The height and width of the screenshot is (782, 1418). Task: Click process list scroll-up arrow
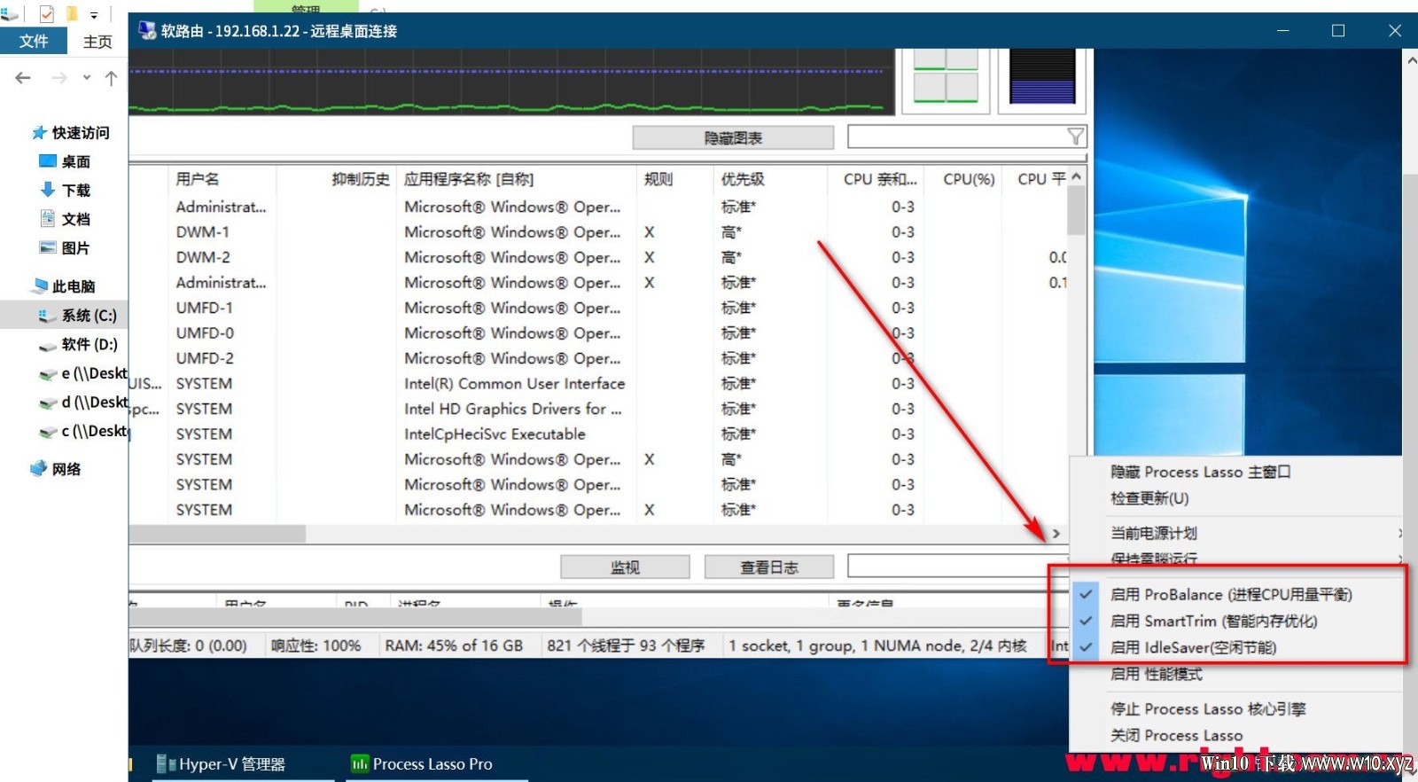1076,176
